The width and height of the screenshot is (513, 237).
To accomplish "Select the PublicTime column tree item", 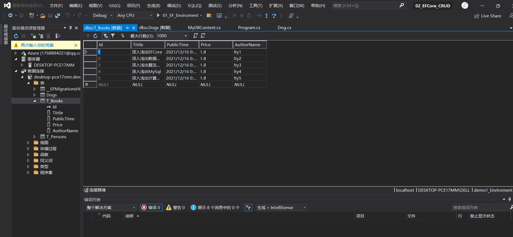I will [64, 119].
